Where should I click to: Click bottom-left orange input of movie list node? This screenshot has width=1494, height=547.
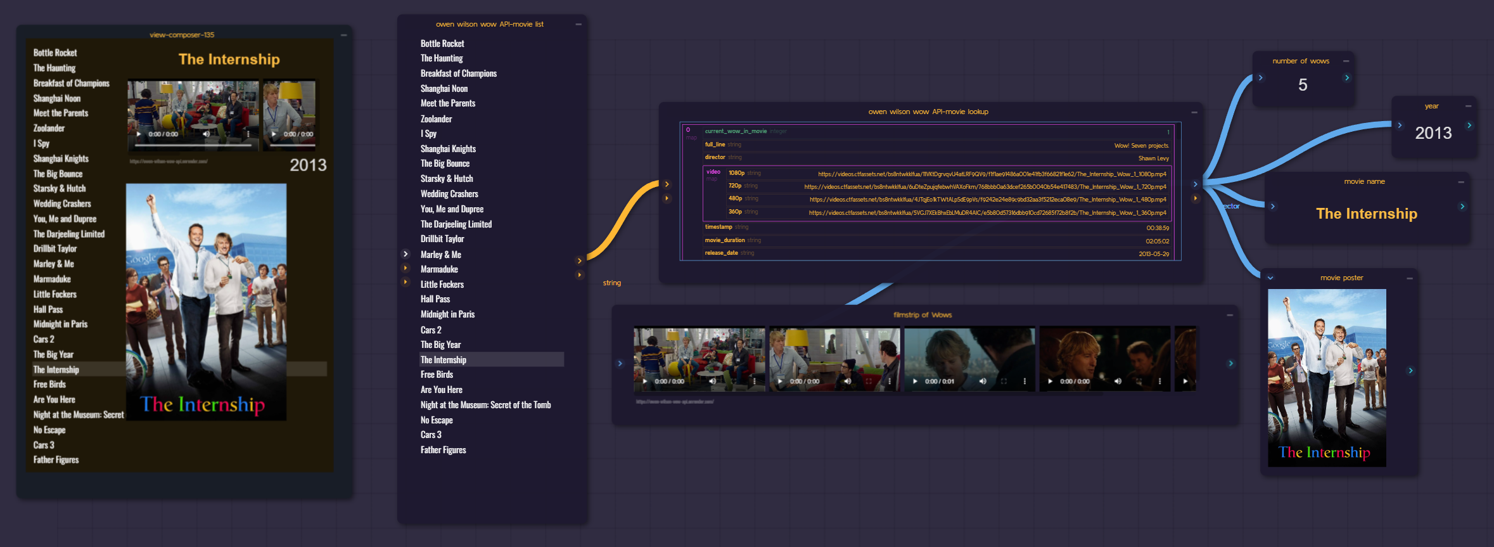click(405, 282)
